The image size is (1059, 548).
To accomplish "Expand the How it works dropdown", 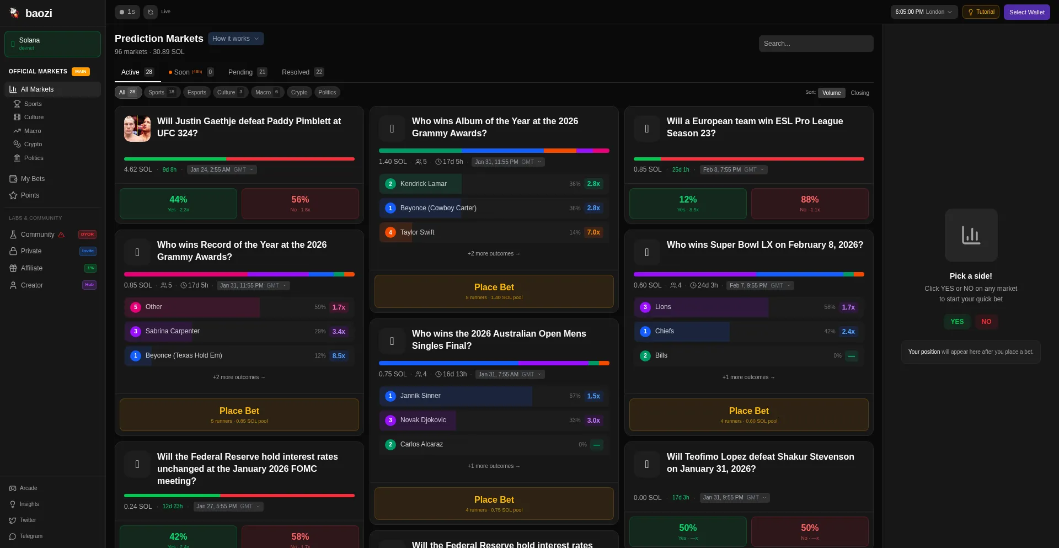I will [236, 39].
